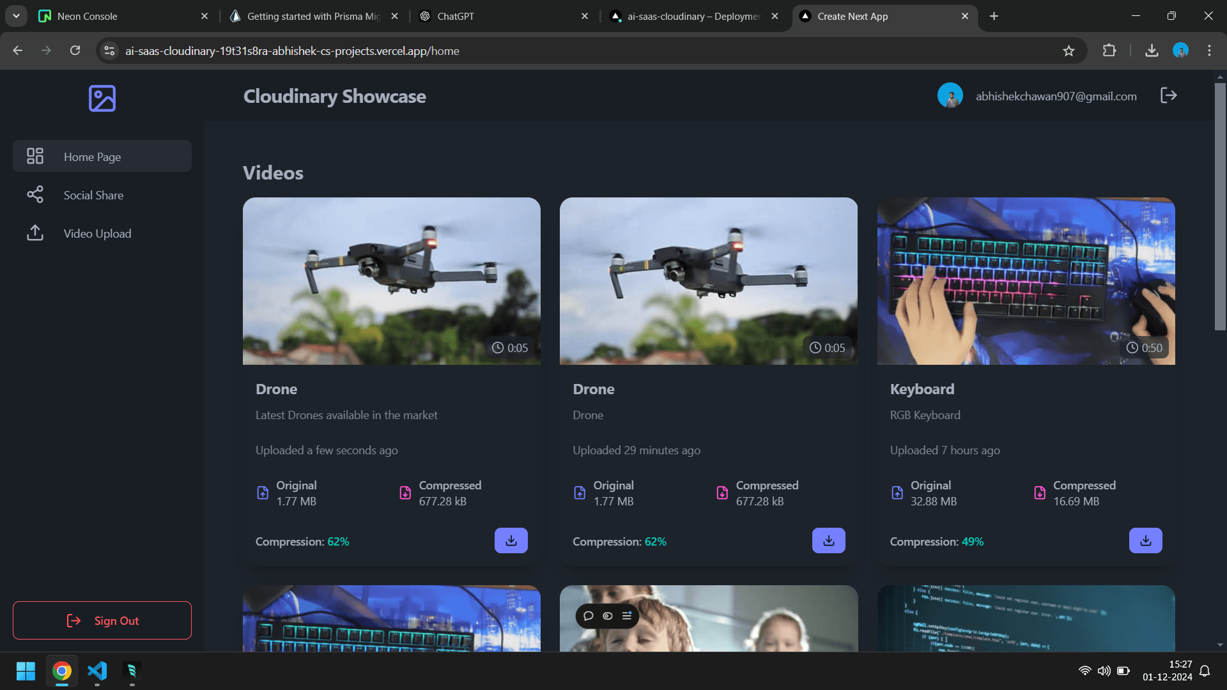Click the abhishekchawan907@gmail.com email
1227x690 pixels.
coord(1056,96)
